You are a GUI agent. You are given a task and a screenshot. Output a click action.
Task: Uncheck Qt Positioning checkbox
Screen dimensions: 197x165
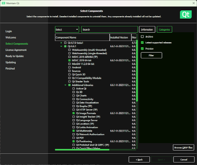point(74,141)
